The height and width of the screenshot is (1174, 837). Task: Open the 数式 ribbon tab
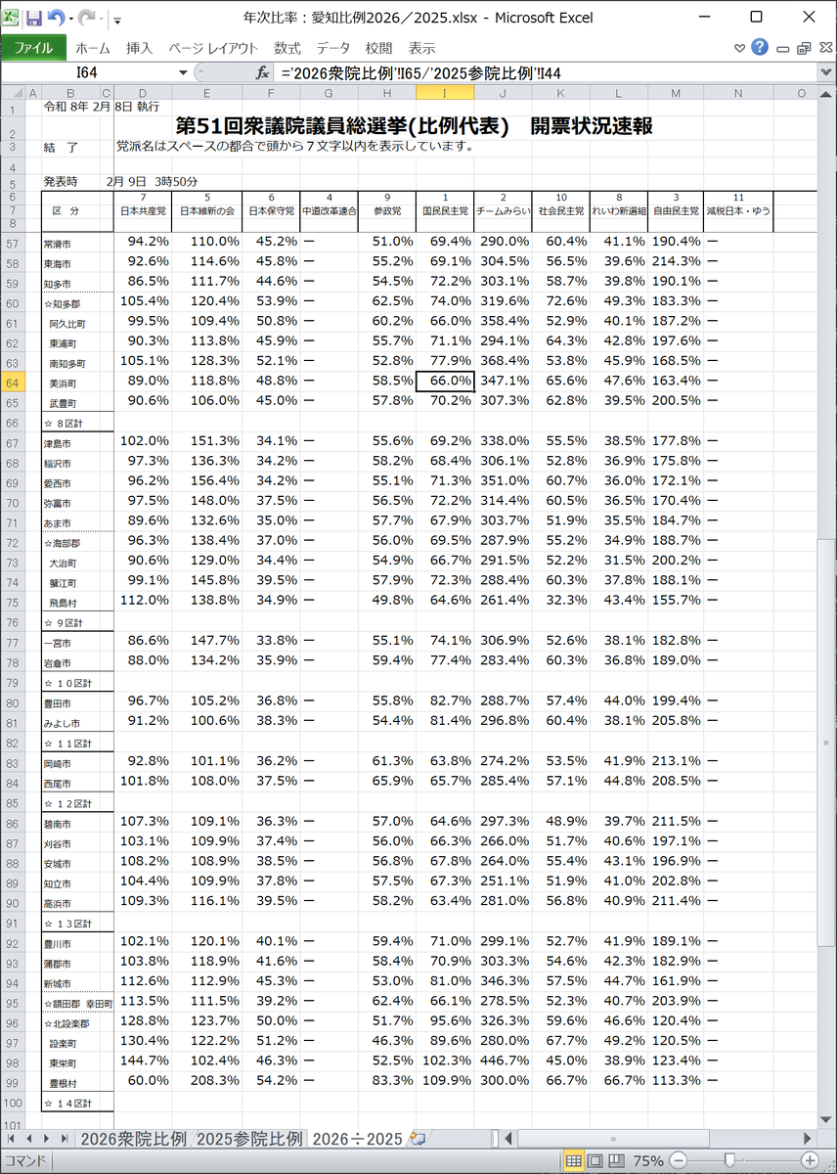(x=286, y=47)
